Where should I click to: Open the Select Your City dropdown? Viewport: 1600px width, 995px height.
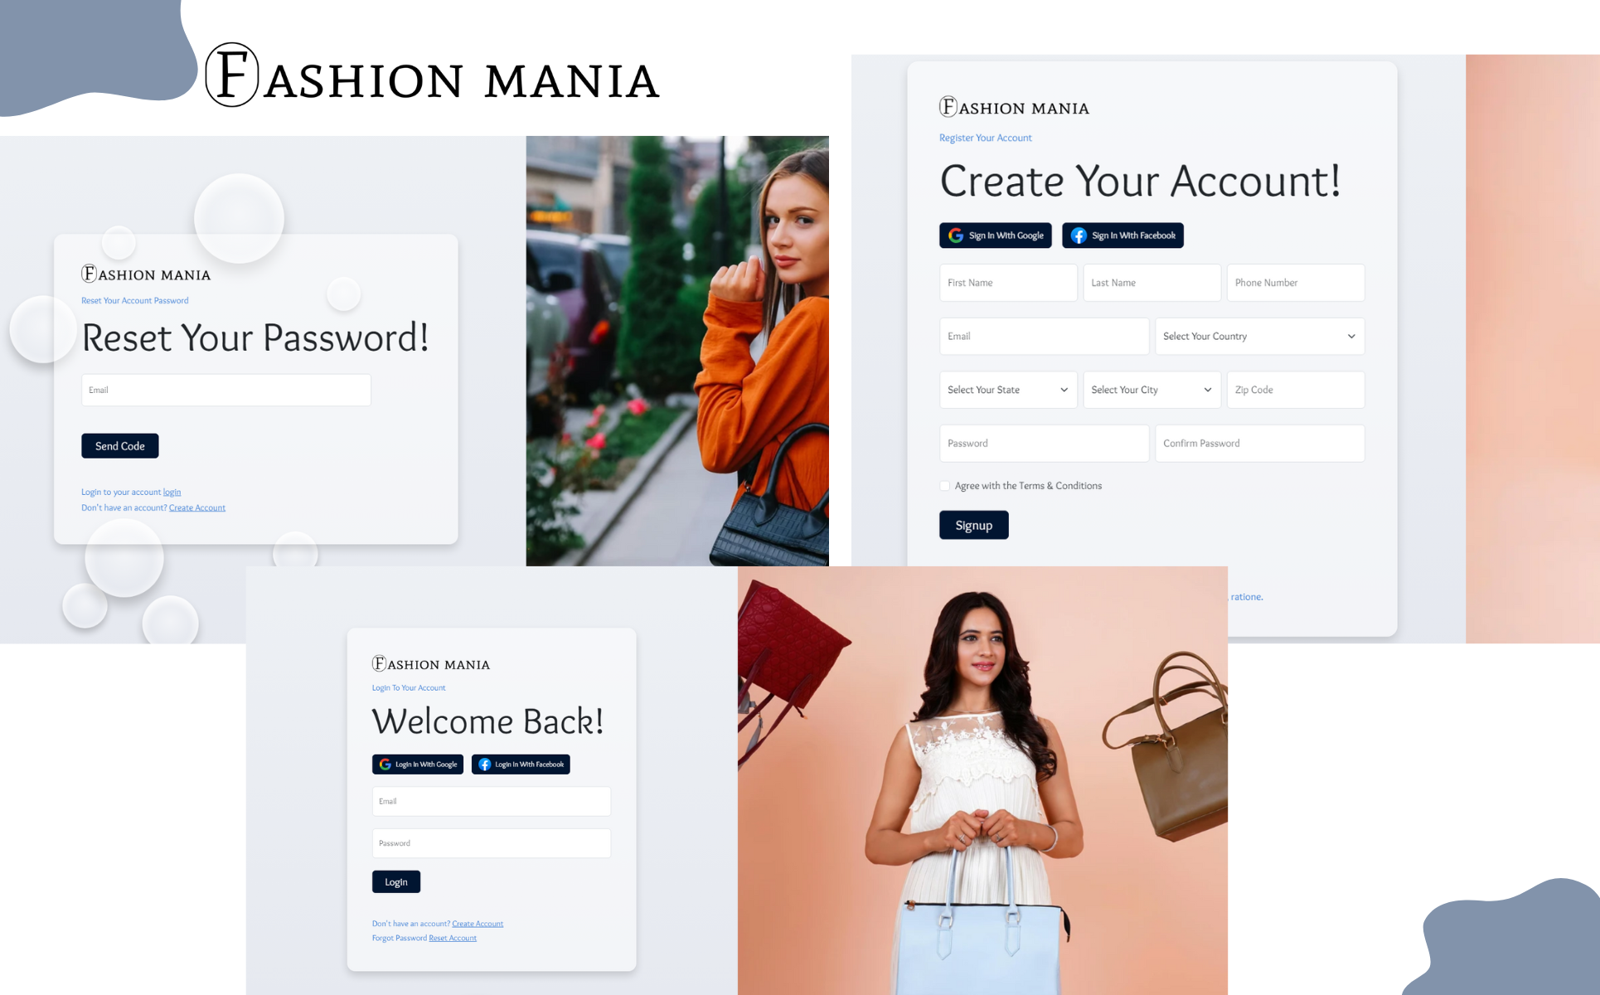click(1152, 390)
